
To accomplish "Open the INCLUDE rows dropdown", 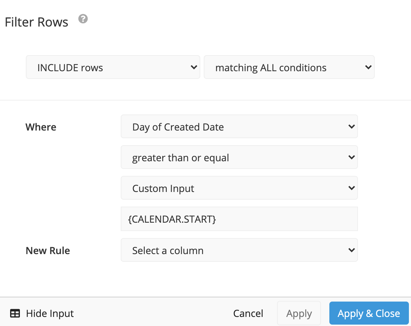I will click(x=113, y=67).
